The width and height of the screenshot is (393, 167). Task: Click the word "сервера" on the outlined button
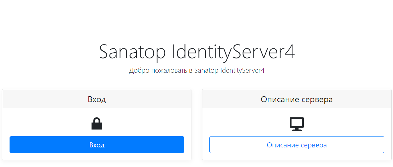point(314,145)
